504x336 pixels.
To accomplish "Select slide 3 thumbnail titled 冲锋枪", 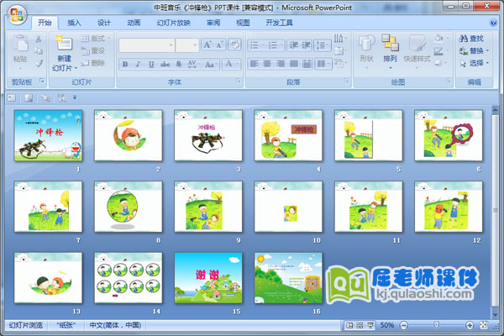I will [x=208, y=135].
